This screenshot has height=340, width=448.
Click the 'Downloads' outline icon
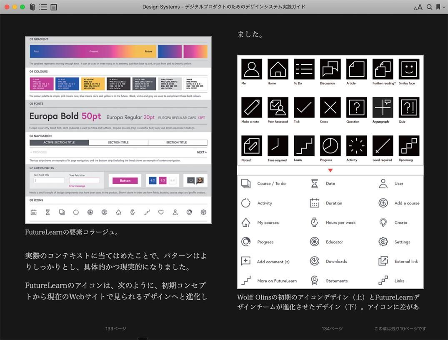tap(314, 261)
